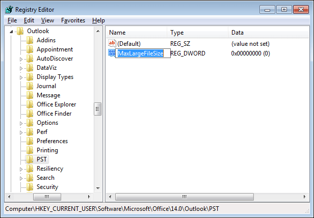Select the (Default) value name
The width and height of the screenshot is (314, 218).
coord(129,44)
